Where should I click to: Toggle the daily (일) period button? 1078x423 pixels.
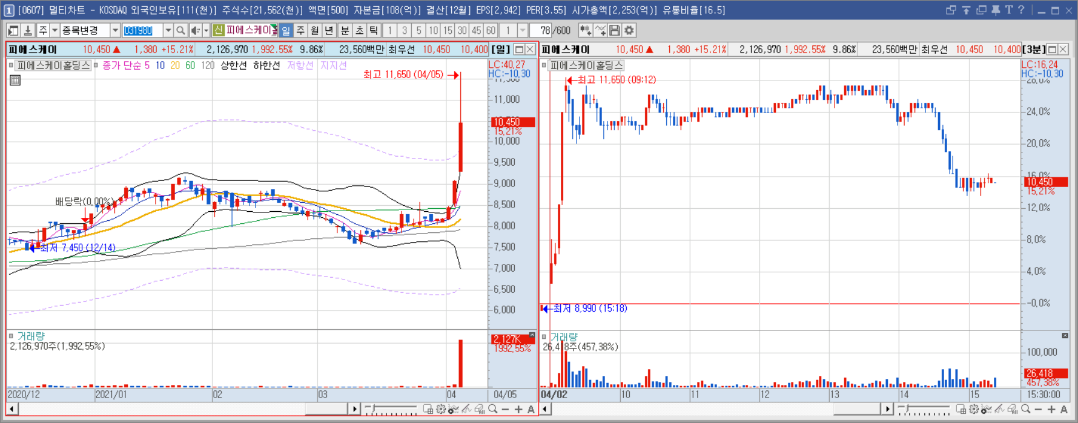click(x=286, y=30)
